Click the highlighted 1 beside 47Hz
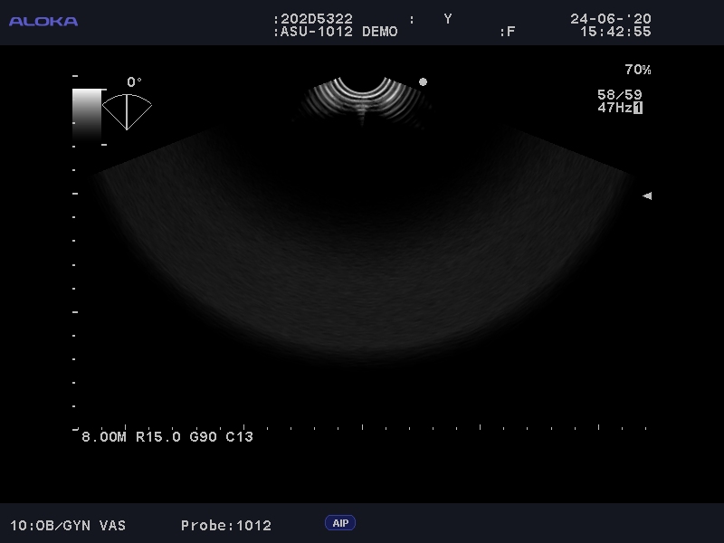 pos(638,108)
